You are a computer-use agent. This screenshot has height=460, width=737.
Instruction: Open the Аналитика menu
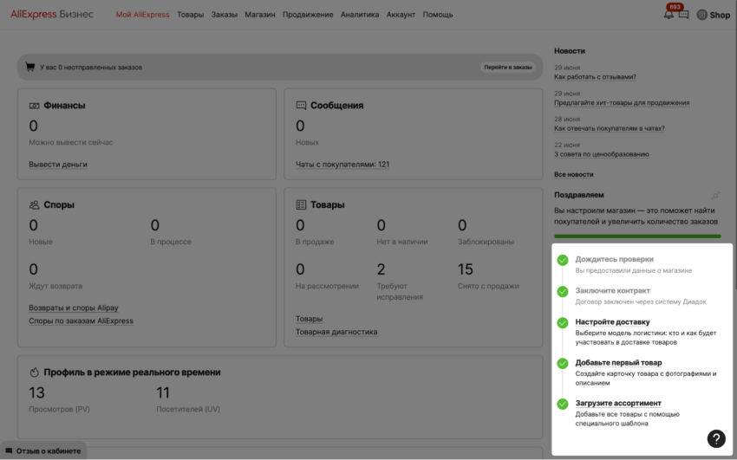click(x=360, y=15)
